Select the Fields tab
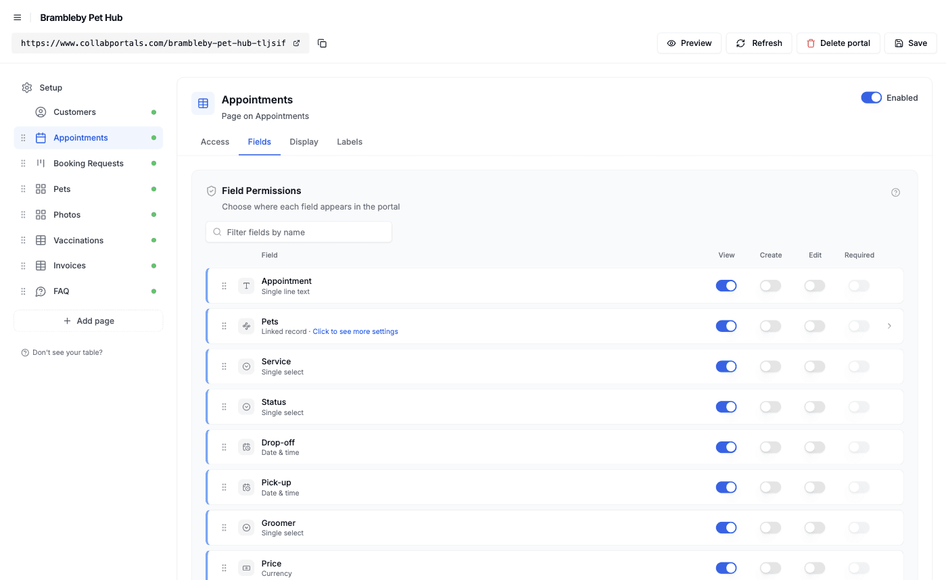The width and height of the screenshot is (946, 580). [260, 142]
